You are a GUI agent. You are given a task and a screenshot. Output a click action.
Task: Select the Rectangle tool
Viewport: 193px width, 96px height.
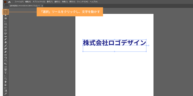tap(6, 24)
